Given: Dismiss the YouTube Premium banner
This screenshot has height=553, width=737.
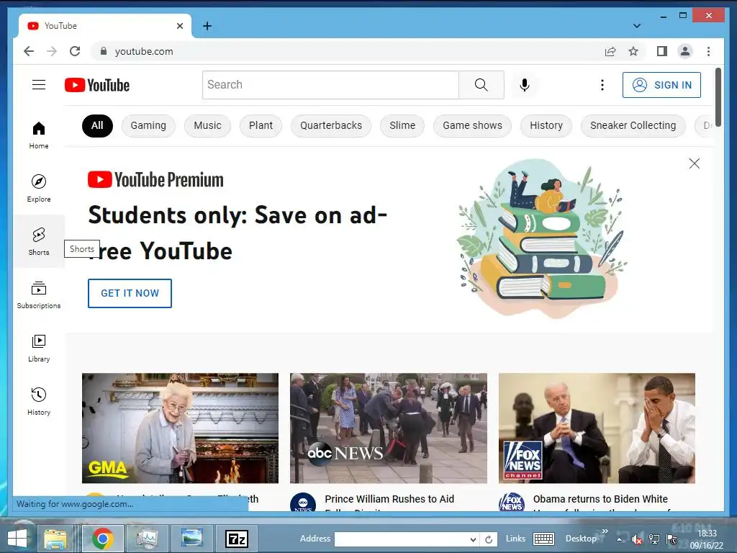Looking at the screenshot, I should [695, 163].
